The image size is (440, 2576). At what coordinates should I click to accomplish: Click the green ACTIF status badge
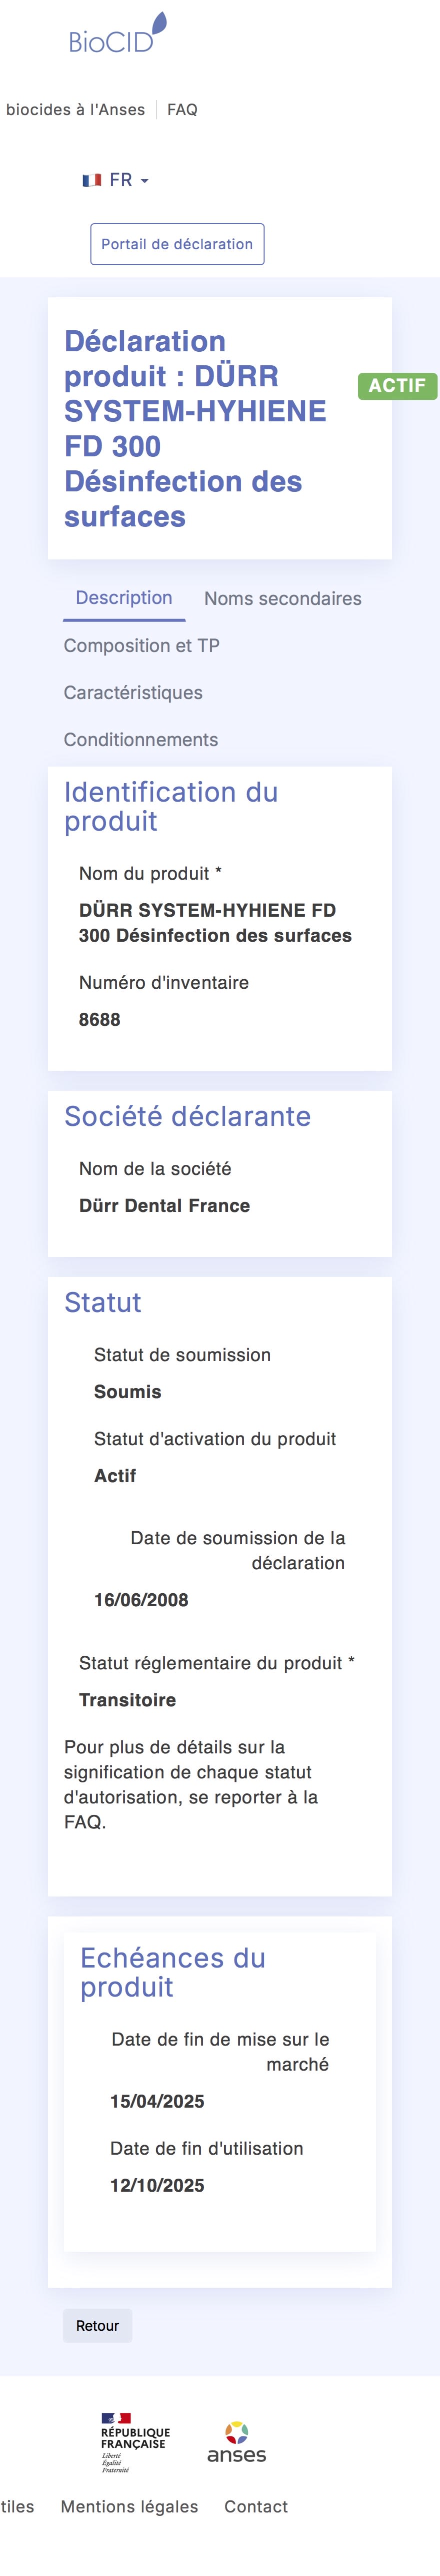pyautogui.click(x=397, y=386)
